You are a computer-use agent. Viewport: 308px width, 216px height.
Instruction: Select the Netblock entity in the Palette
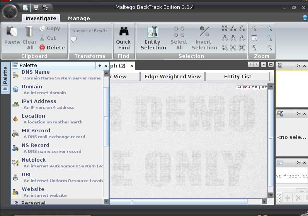33,160
